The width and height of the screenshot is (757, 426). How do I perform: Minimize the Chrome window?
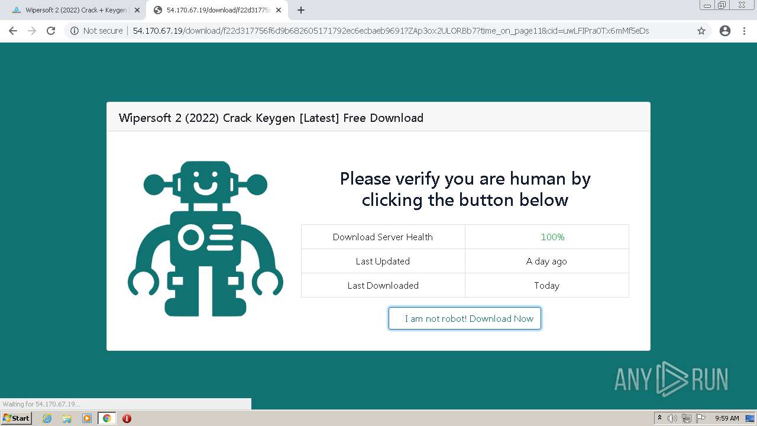pos(707,5)
